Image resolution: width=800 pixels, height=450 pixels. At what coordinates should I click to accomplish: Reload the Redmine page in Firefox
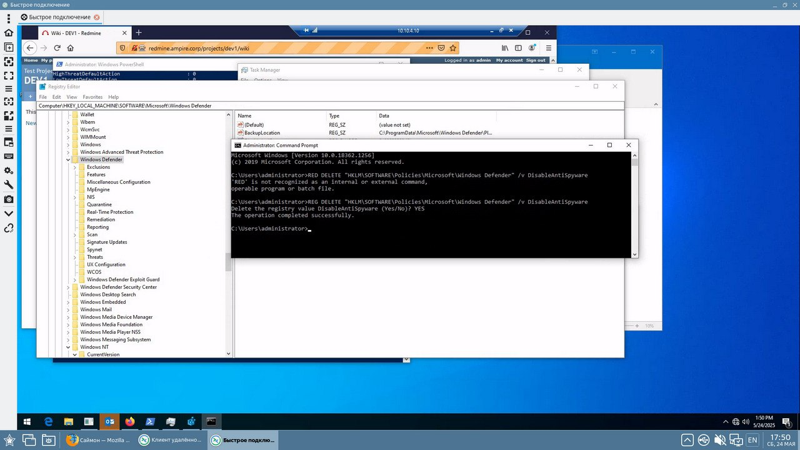click(x=57, y=47)
